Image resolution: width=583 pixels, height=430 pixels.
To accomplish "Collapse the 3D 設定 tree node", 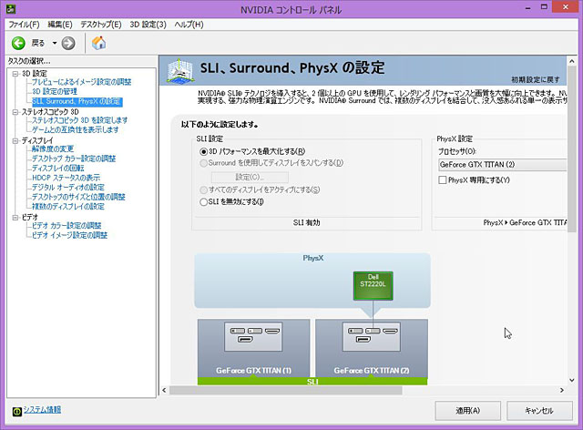I will [15, 74].
